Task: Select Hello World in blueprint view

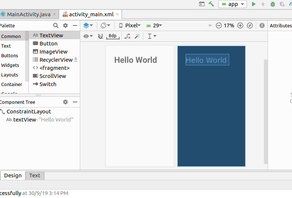Action: 207,60
